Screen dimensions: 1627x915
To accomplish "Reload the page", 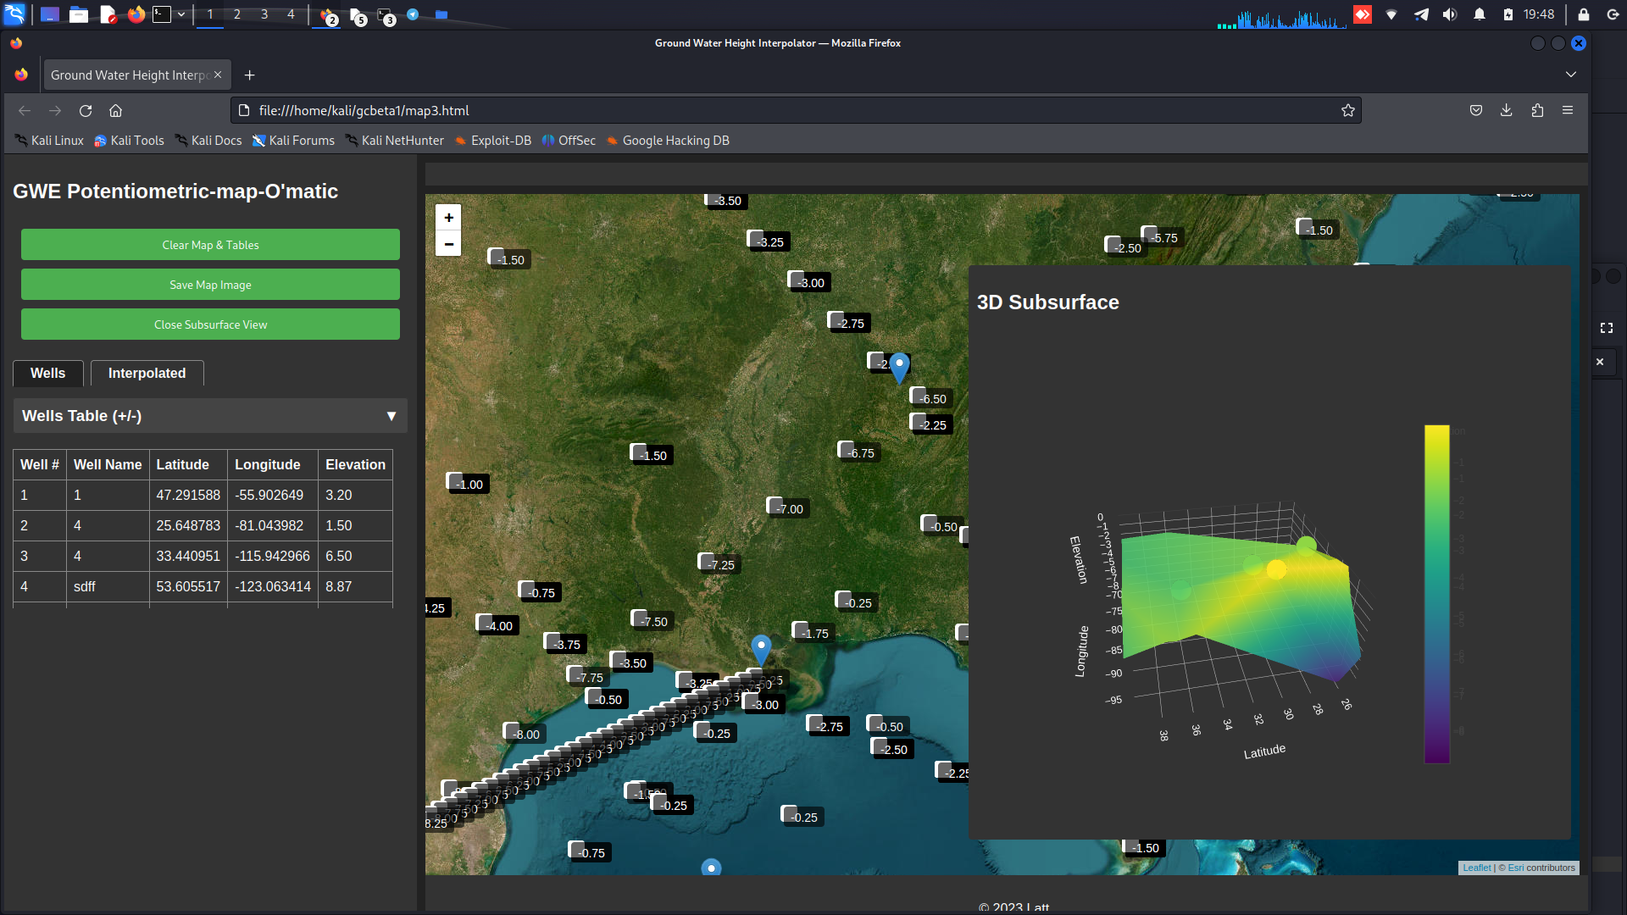I will click(x=86, y=110).
